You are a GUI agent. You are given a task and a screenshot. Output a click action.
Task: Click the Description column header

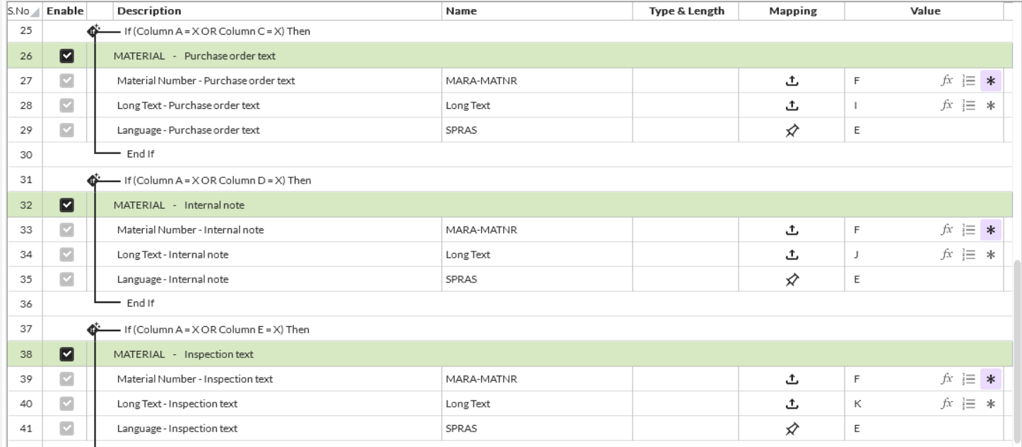pyautogui.click(x=148, y=11)
